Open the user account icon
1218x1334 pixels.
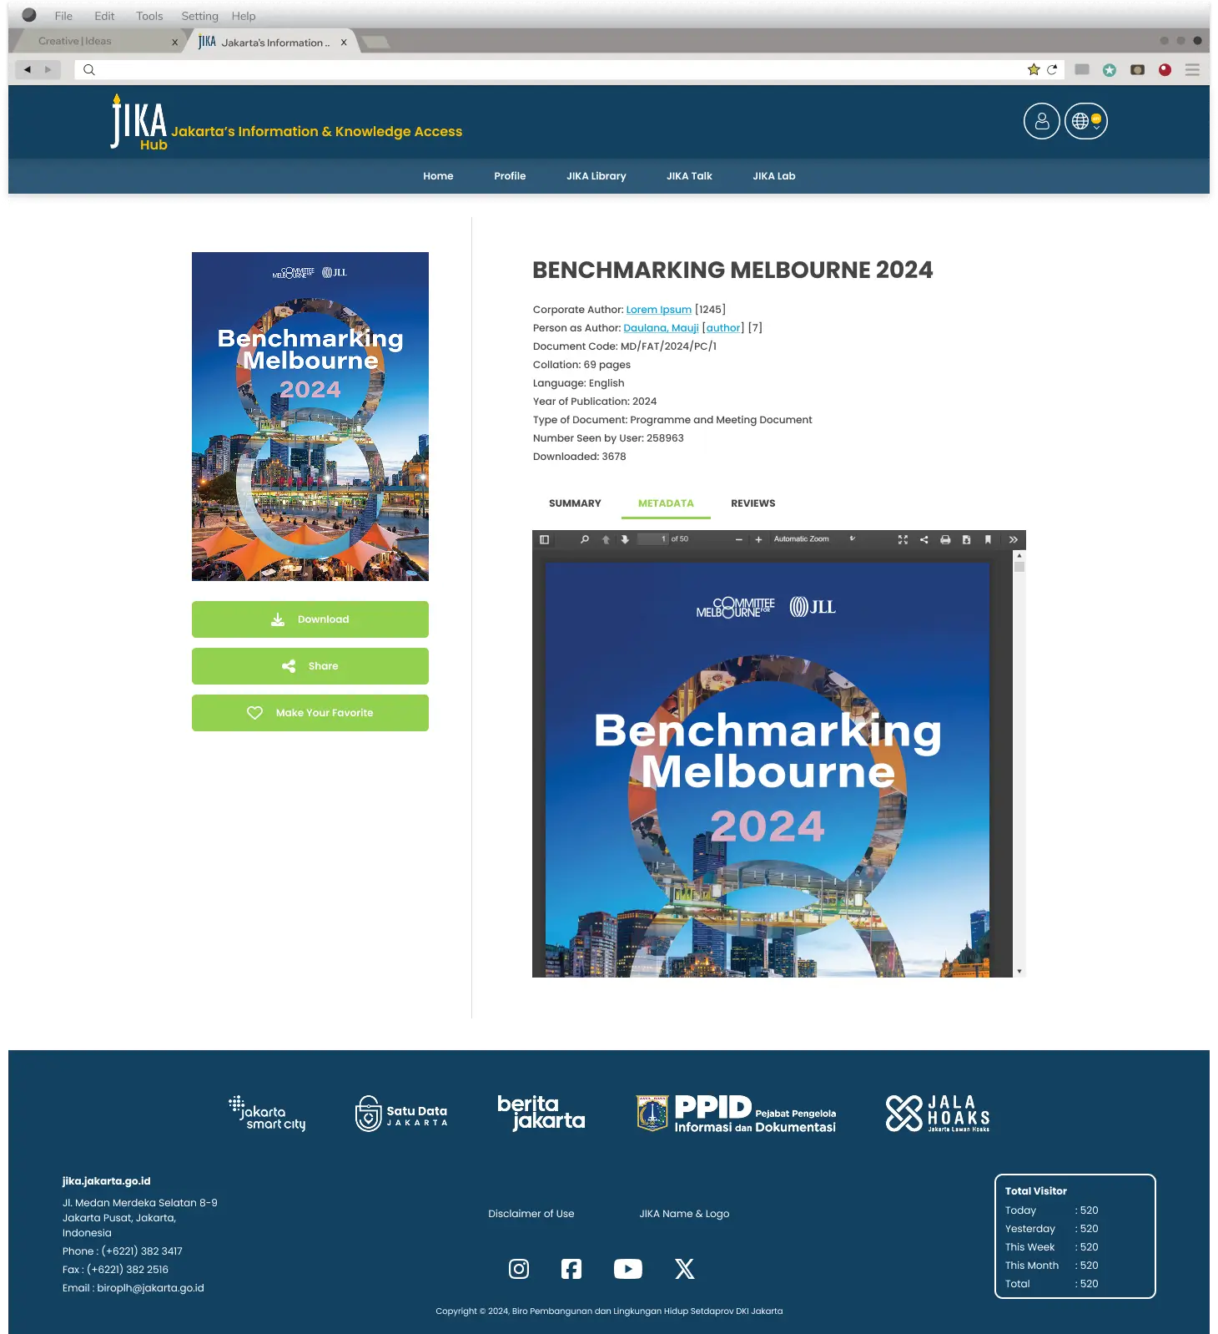pyautogui.click(x=1042, y=121)
